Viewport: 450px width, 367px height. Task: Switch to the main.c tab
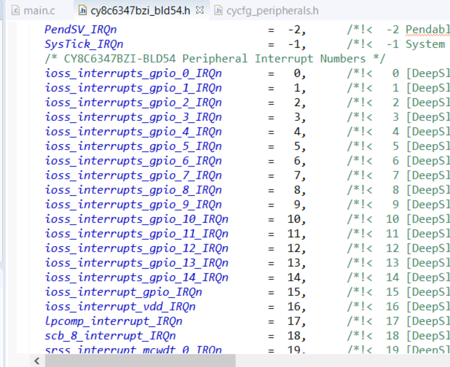point(39,11)
